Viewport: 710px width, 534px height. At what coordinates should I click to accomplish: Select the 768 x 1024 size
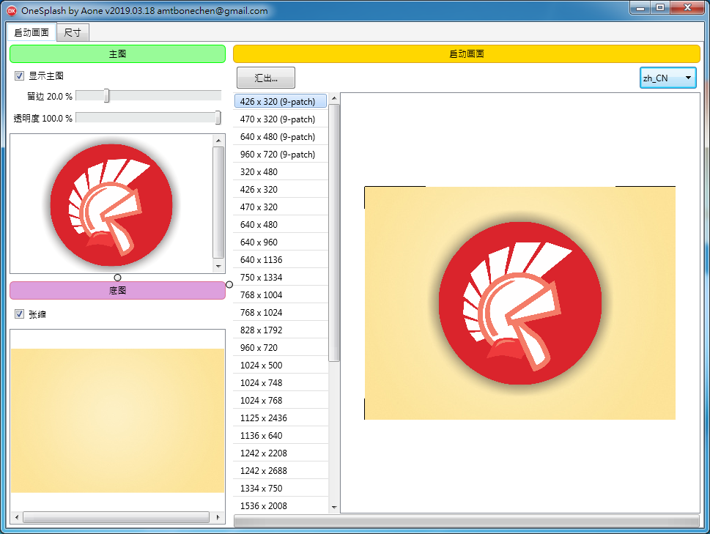281,313
